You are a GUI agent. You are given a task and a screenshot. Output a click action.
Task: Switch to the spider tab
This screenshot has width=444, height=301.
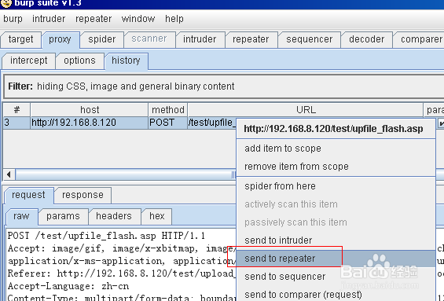pos(101,39)
